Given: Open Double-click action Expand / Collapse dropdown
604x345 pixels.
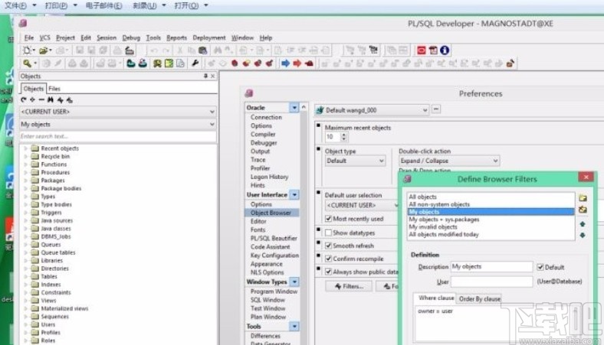Looking at the screenshot, I should 495,161.
